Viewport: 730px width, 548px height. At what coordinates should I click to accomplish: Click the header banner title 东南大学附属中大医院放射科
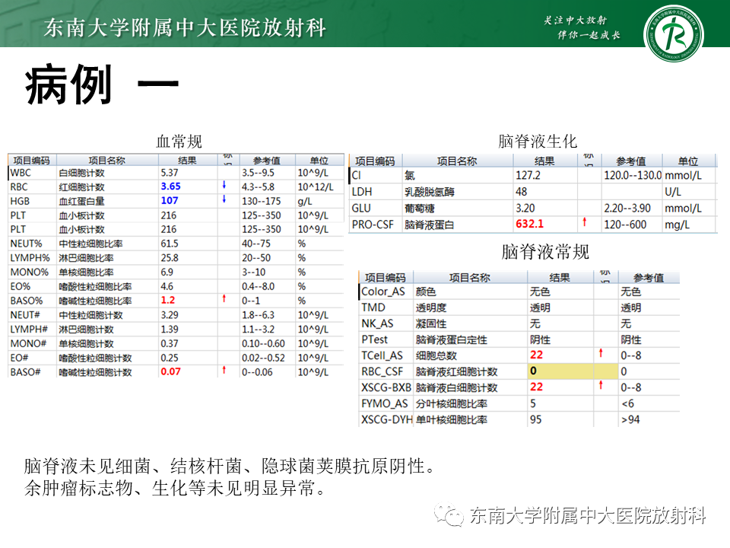185,27
